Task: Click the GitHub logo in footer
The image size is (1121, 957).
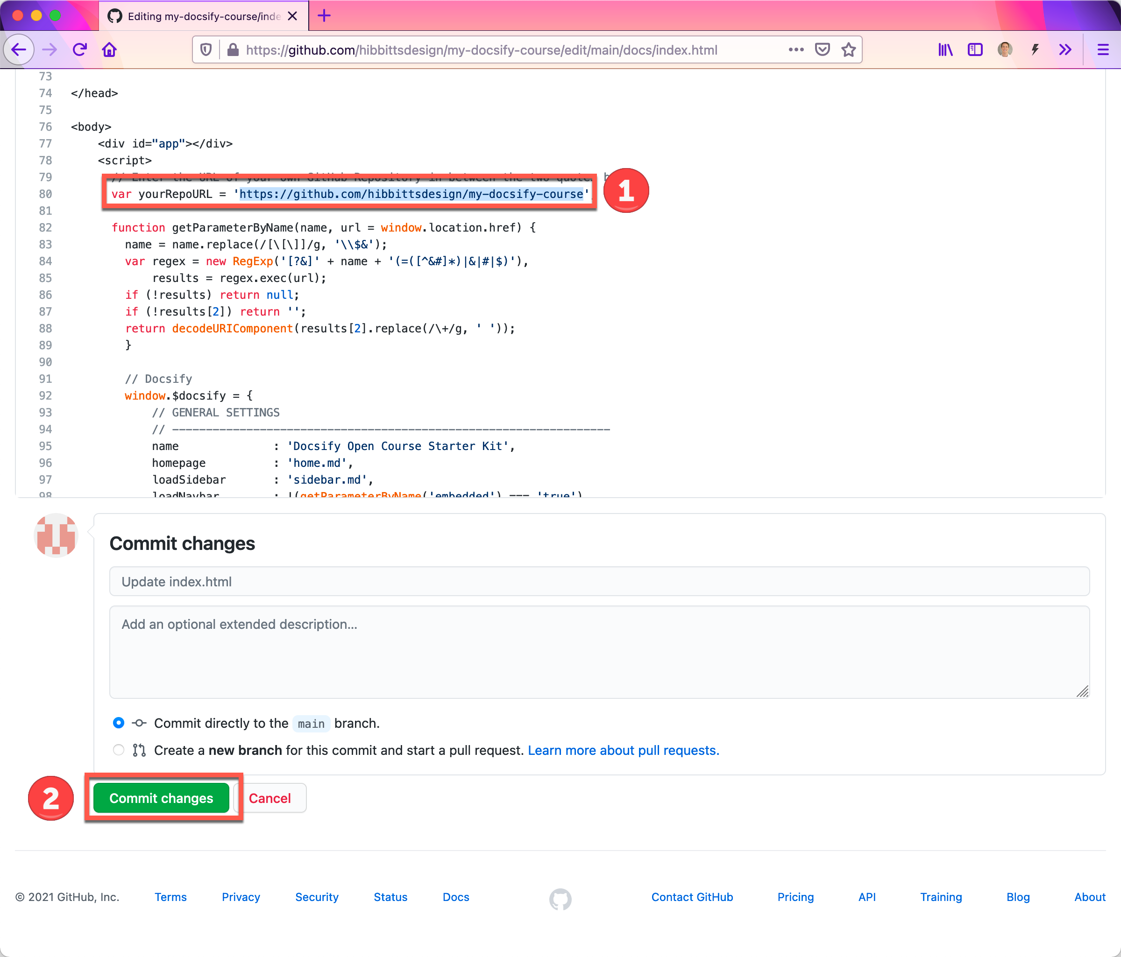Action: pos(560,898)
